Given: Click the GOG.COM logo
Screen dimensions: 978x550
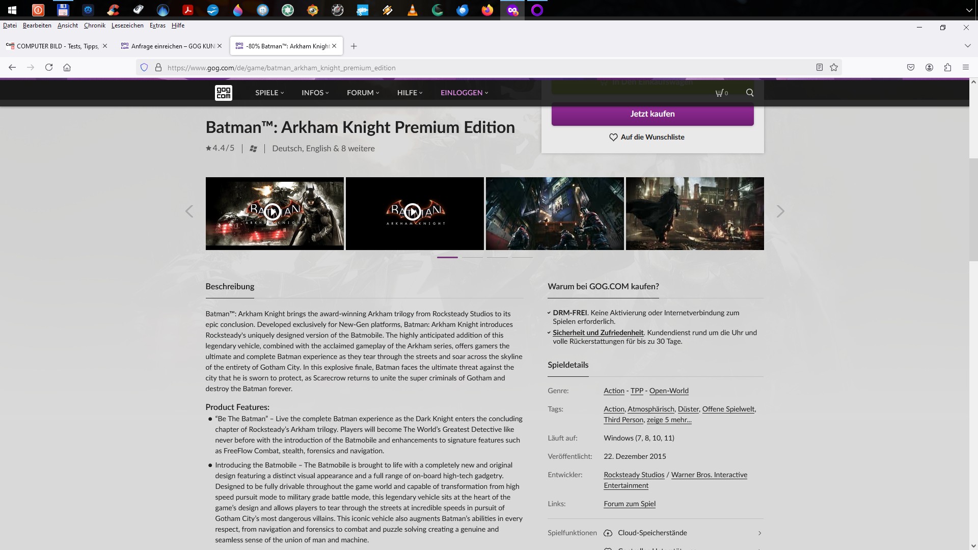Looking at the screenshot, I should pyautogui.click(x=223, y=93).
